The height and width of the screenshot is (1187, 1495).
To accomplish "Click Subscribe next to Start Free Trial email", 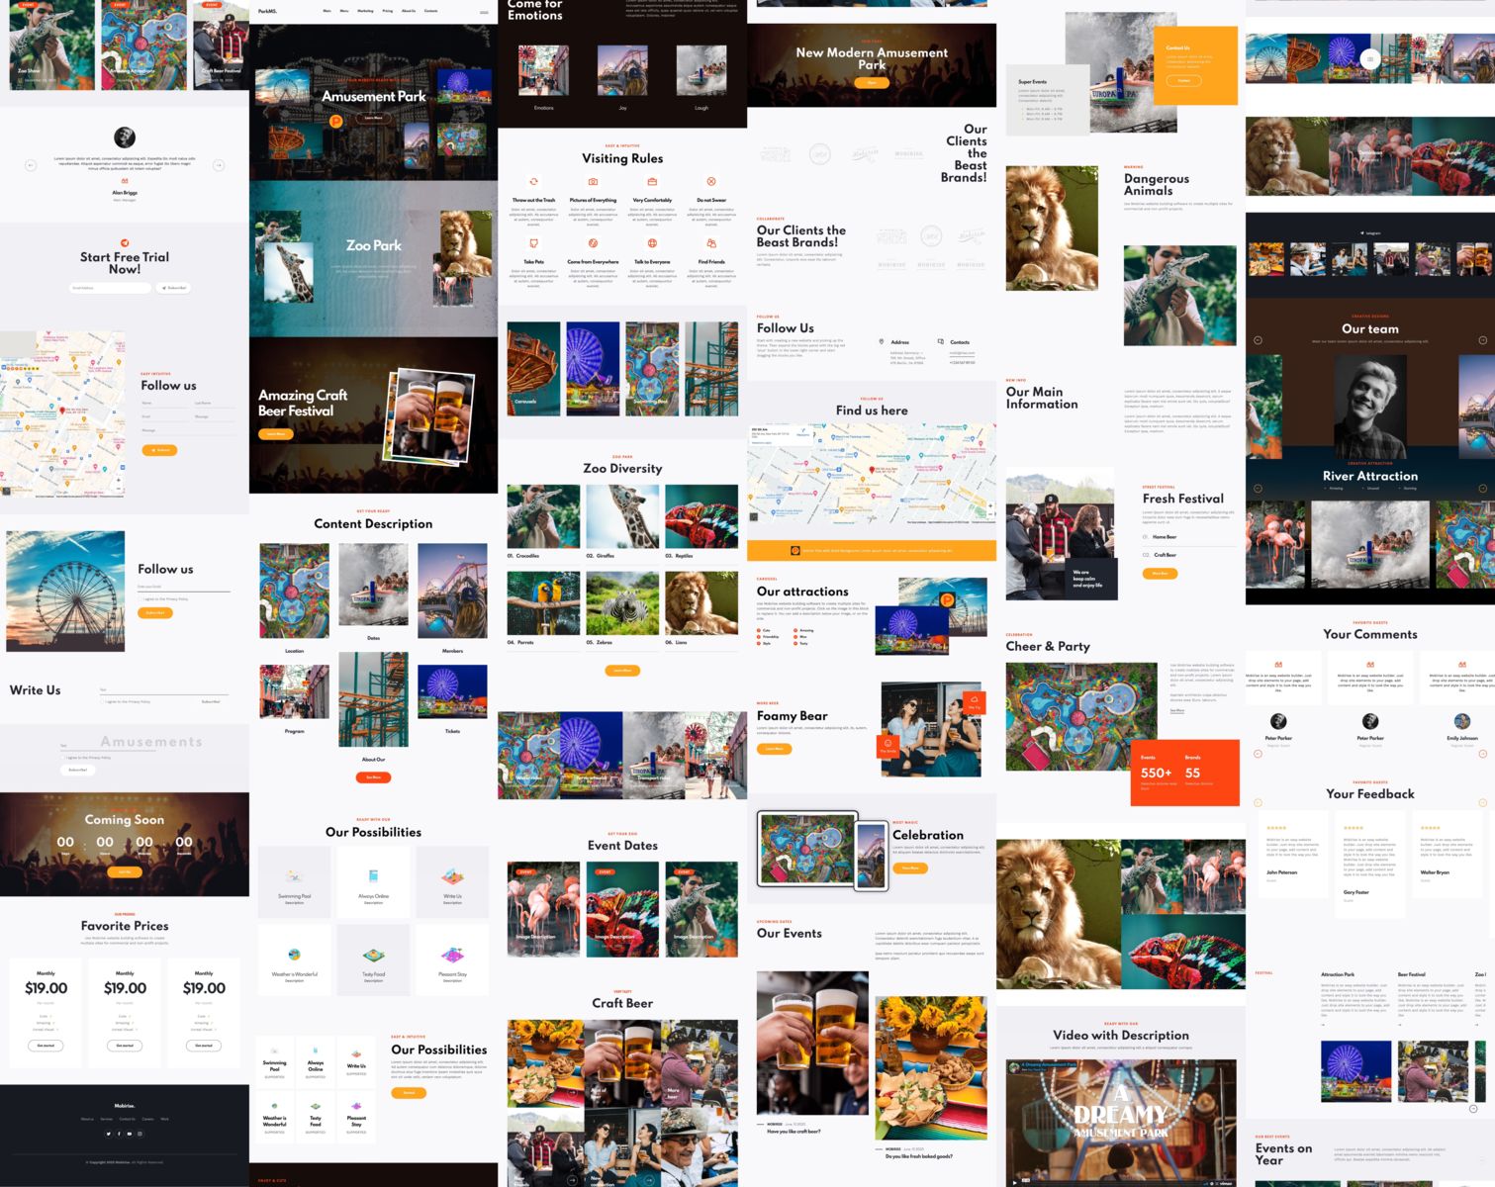I will (173, 288).
